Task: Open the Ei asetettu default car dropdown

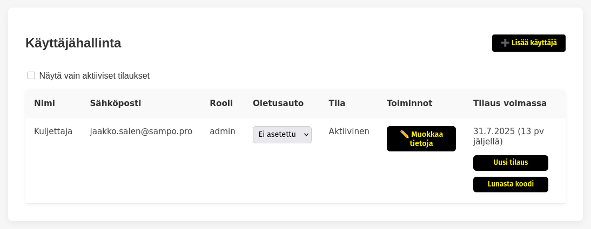Action: [282, 135]
